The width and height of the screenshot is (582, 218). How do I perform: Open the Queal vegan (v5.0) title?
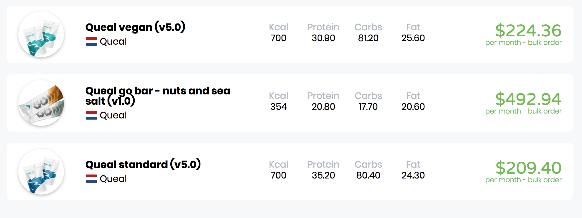coord(135,27)
